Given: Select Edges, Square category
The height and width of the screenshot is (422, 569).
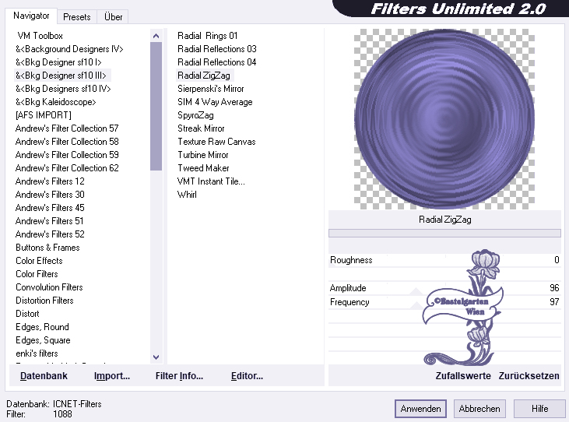Looking at the screenshot, I should click(43, 340).
